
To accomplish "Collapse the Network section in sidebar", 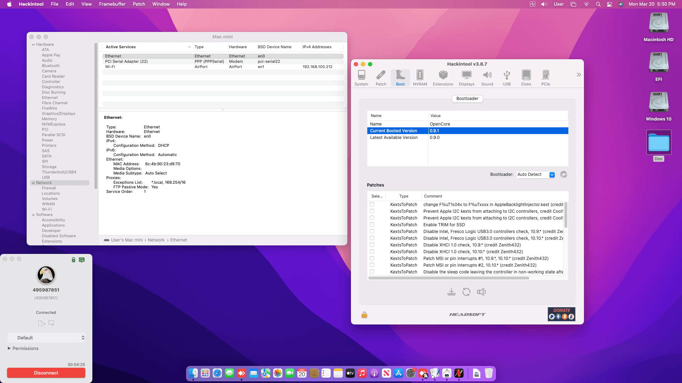I will coord(33,183).
